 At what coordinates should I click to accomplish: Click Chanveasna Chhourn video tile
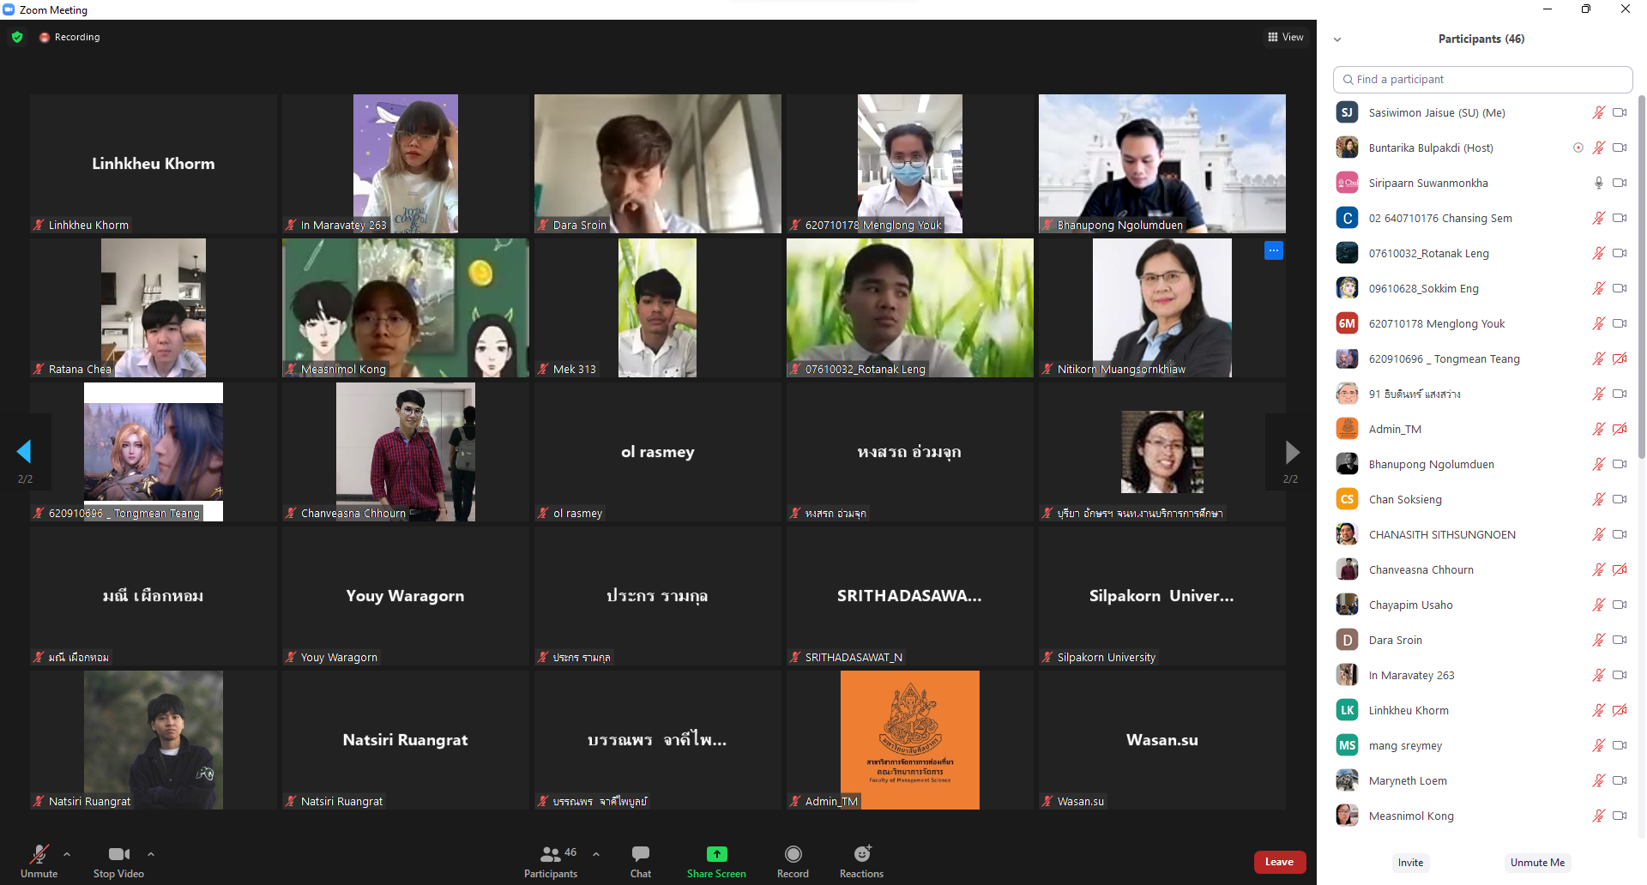(406, 452)
